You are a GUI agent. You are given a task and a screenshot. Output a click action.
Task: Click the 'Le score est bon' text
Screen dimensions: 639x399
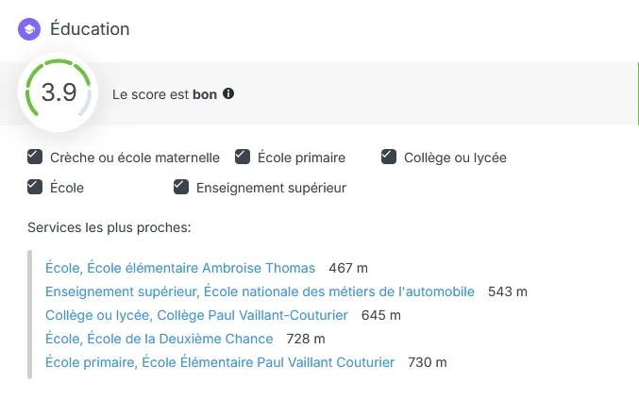click(x=165, y=94)
